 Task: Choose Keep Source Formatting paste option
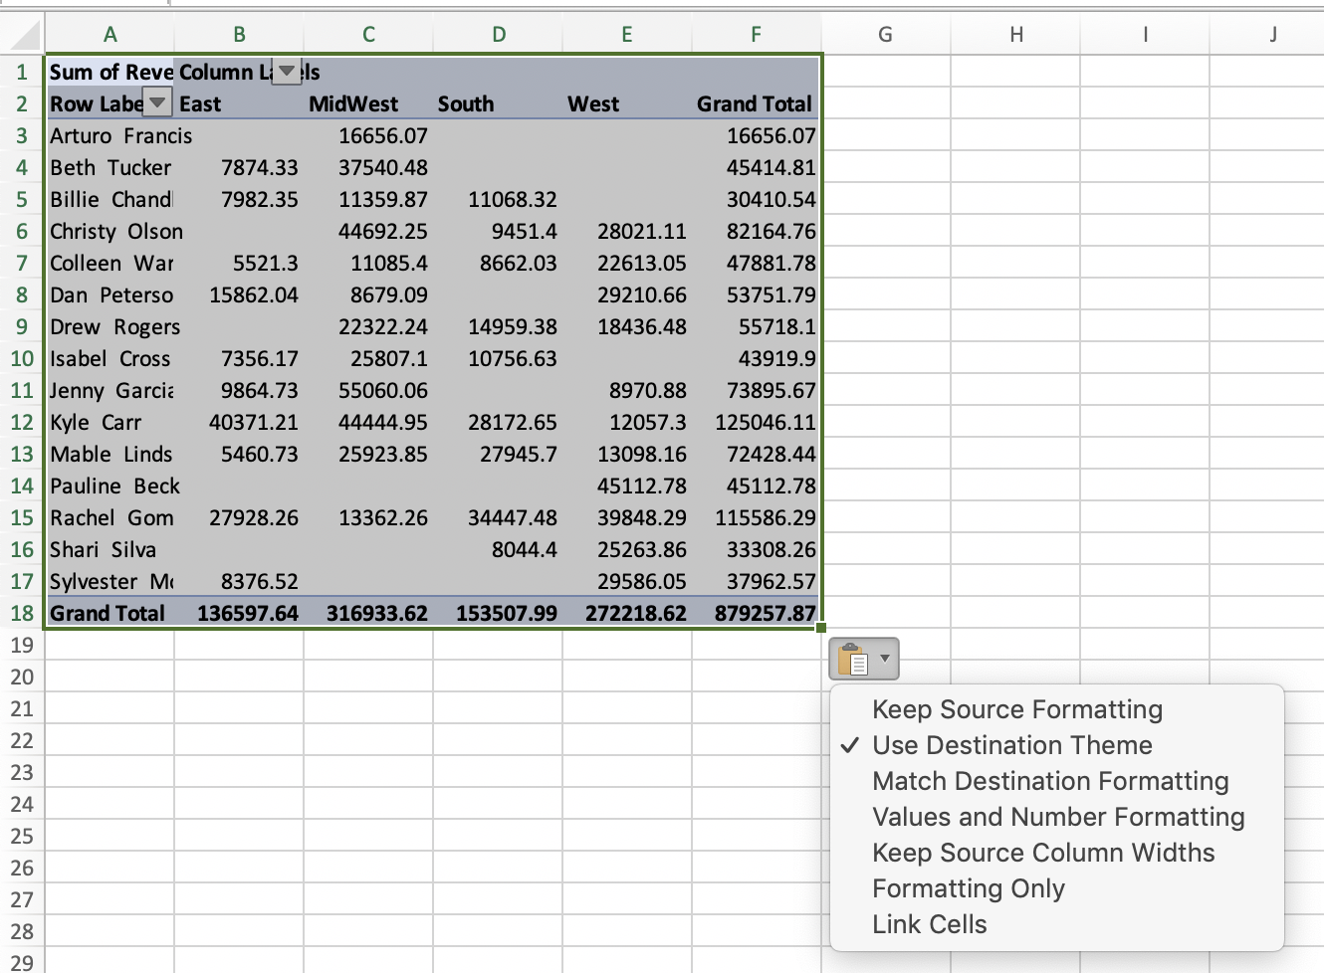1017,709
